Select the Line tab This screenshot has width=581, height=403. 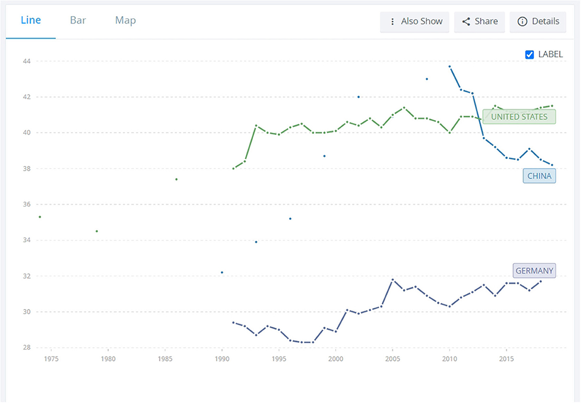(31, 20)
